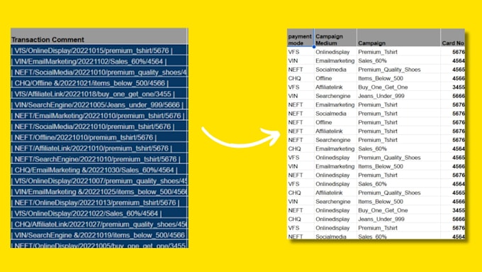
Task: Select cell NEFT/Offline/20221010/premium_tshirt/5676
Action: pyautogui.click(x=99, y=137)
